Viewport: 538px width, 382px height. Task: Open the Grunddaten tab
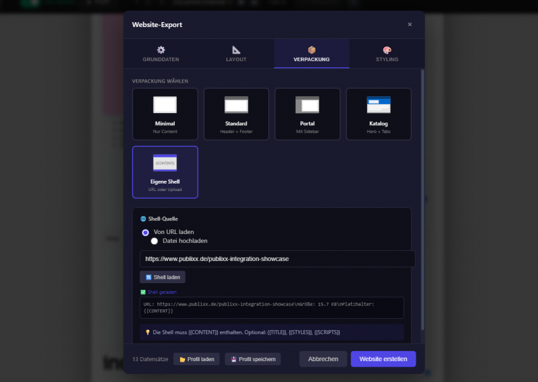click(x=161, y=54)
